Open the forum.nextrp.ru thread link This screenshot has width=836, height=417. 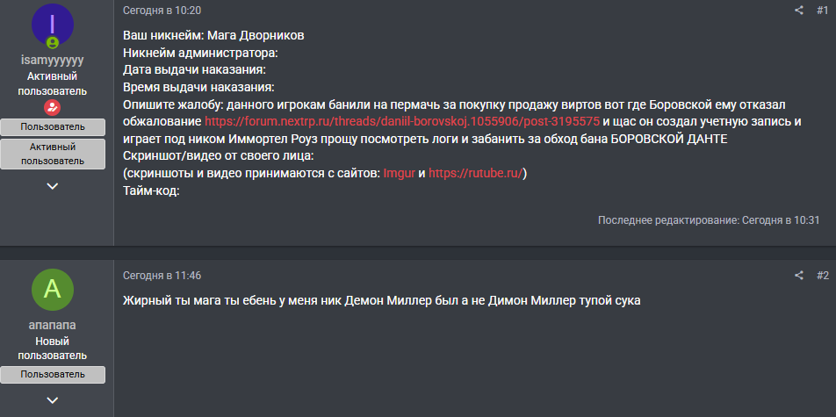(x=402, y=121)
